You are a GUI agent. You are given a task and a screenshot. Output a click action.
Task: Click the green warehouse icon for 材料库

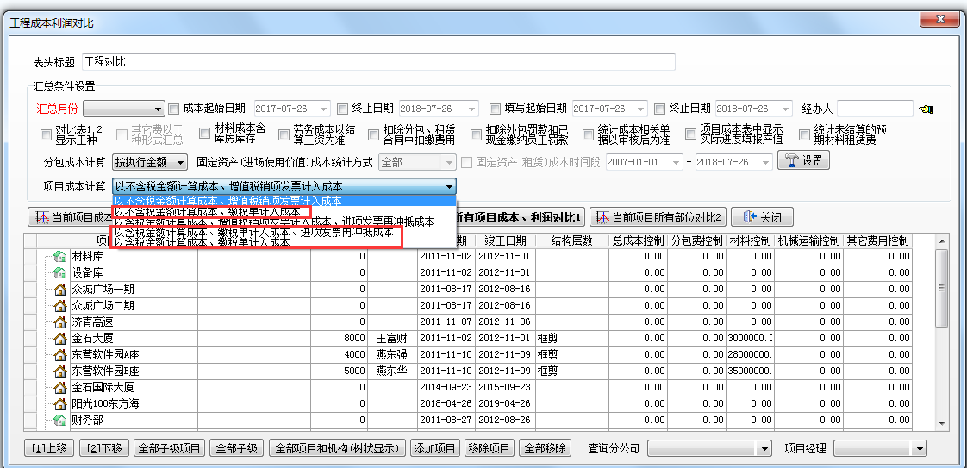click(60, 256)
